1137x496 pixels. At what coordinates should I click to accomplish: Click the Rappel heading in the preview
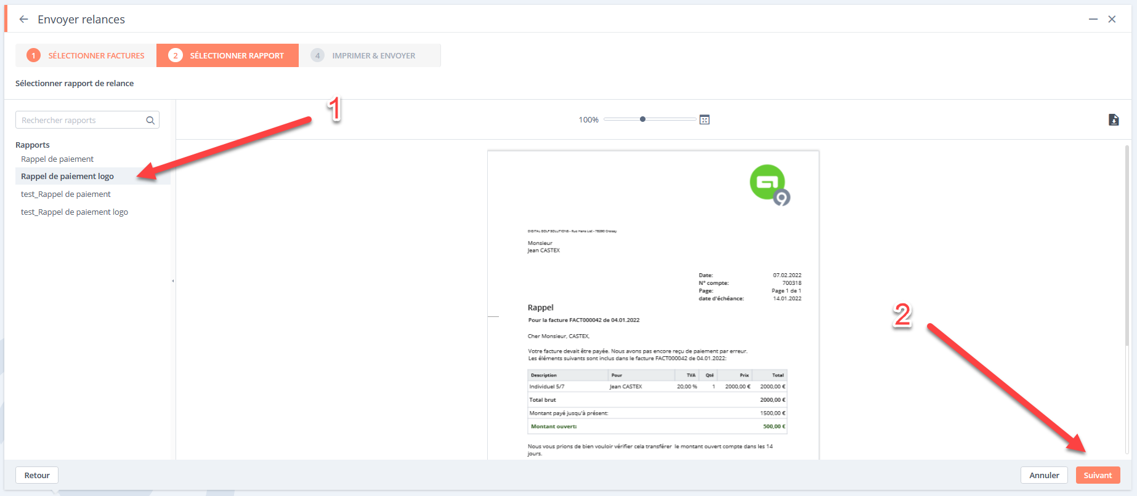point(540,308)
